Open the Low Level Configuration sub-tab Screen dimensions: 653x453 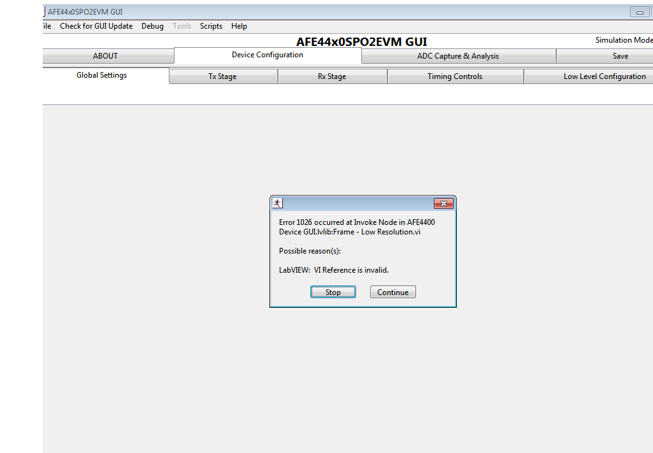coord(588,76)
